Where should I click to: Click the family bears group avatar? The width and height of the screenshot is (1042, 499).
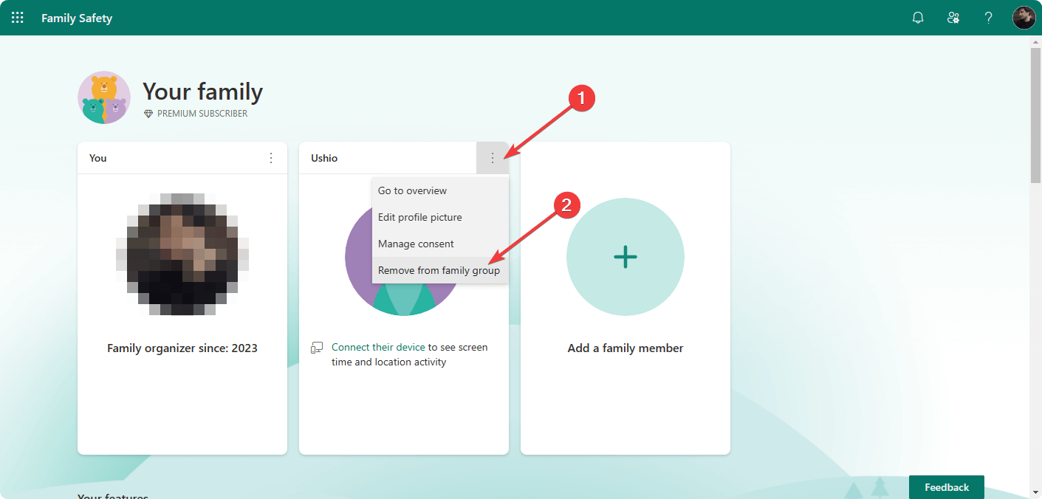pyautogui.click(x=104, y=97)
